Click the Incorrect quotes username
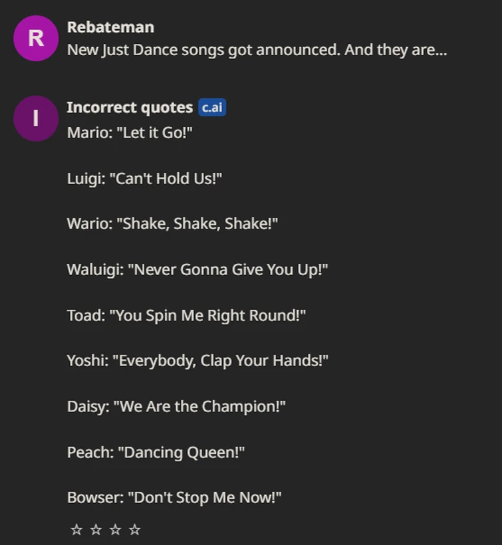The image size is (502, 545). click(126, 107)
